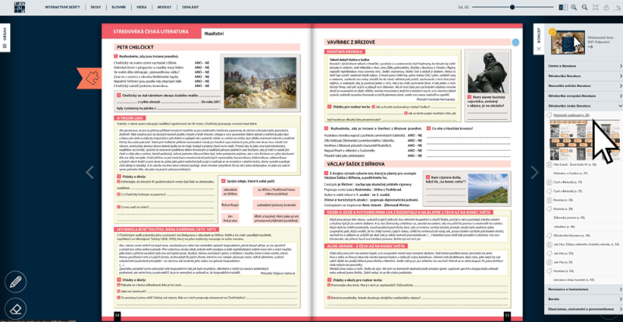Click puzzle icon beside second Kosmas
The width and height of the screenshot is (623, 322).
click(550, 208)
